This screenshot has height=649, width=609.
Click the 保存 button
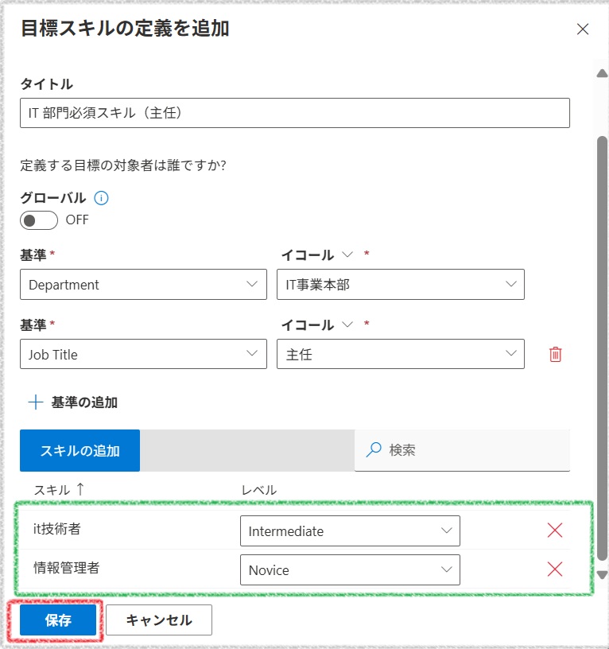click(58, 620)
